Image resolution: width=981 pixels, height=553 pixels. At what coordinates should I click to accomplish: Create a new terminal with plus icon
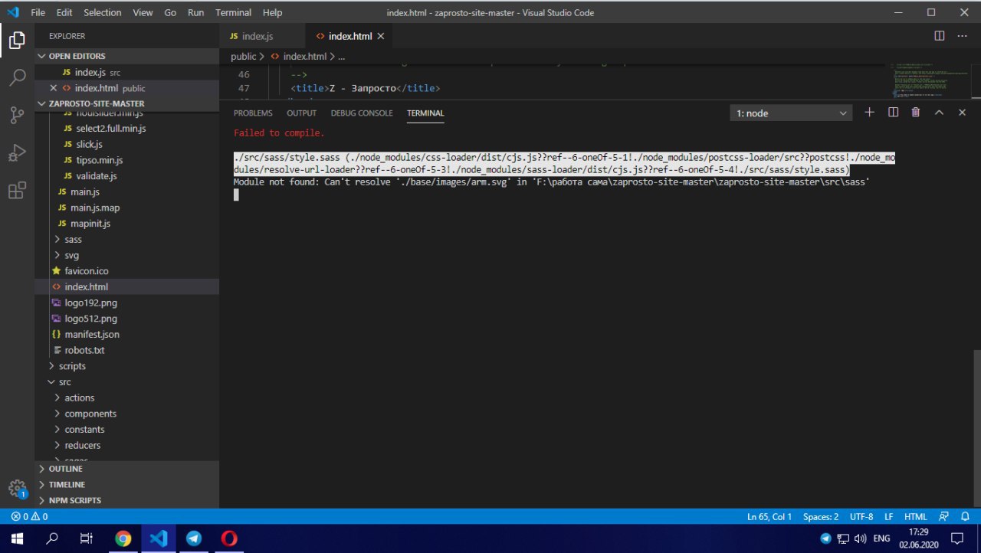pyautogui.click(x=870, y=113)
